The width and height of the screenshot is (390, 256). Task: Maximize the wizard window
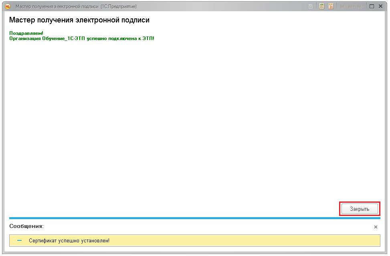(x=372, y=6)
